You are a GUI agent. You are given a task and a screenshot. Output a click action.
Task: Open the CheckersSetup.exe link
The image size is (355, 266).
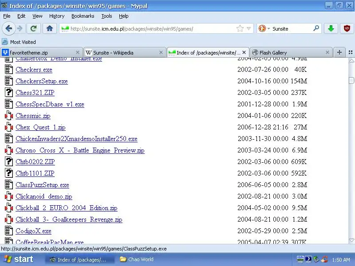(x=42, y=81)
